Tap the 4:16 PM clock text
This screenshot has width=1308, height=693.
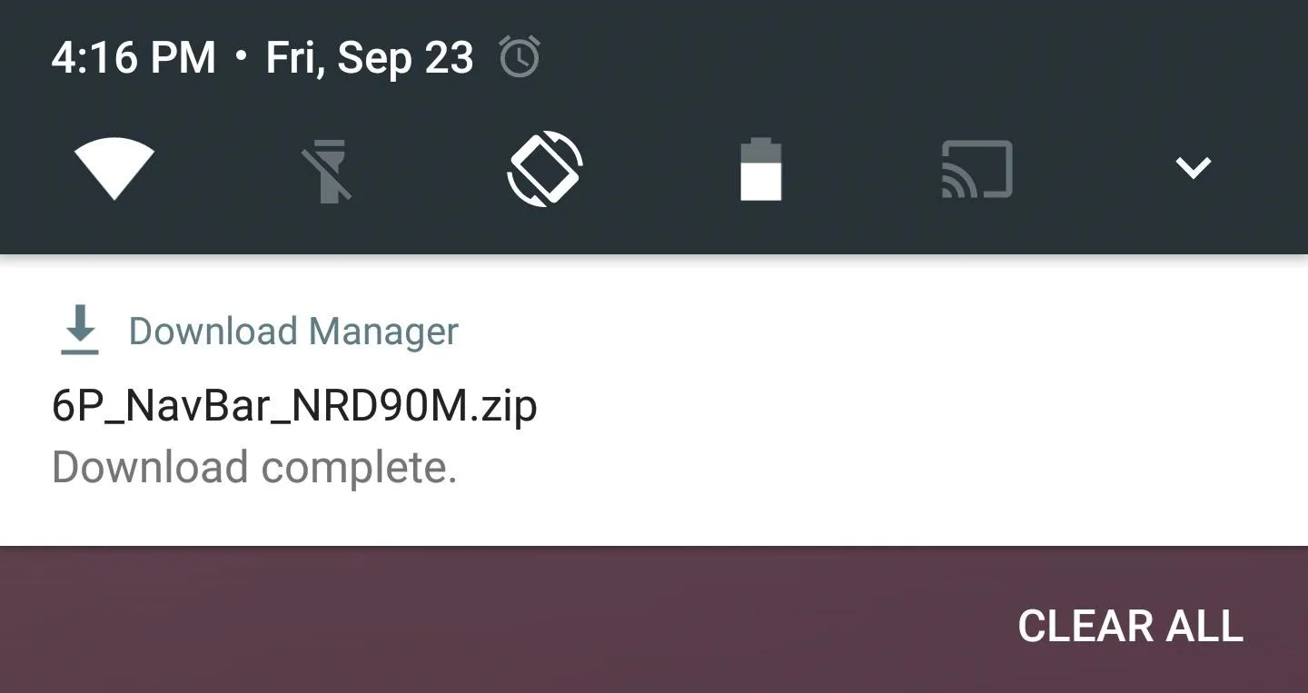point(134,58)
